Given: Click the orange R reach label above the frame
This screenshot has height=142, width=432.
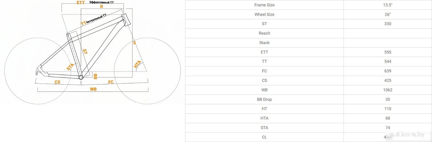Looking at the screenshot, I should (101, 6).
